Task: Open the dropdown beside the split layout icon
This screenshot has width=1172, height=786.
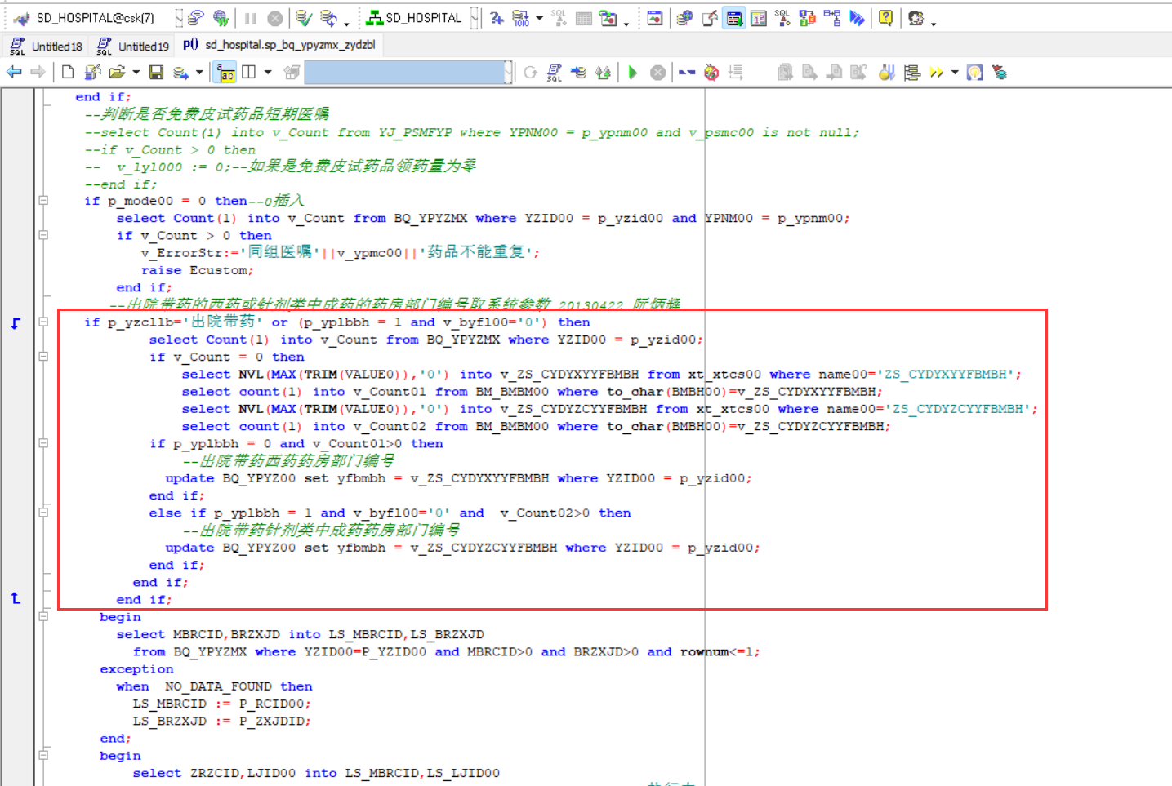Action: pos(268,73)
